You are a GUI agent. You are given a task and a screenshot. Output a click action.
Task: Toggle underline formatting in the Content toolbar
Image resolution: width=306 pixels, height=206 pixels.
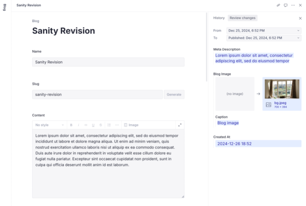pyautogui.click(x=93, y=125)
